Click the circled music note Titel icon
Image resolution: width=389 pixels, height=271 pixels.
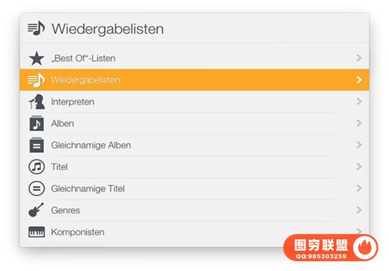(x=37, y=166)
